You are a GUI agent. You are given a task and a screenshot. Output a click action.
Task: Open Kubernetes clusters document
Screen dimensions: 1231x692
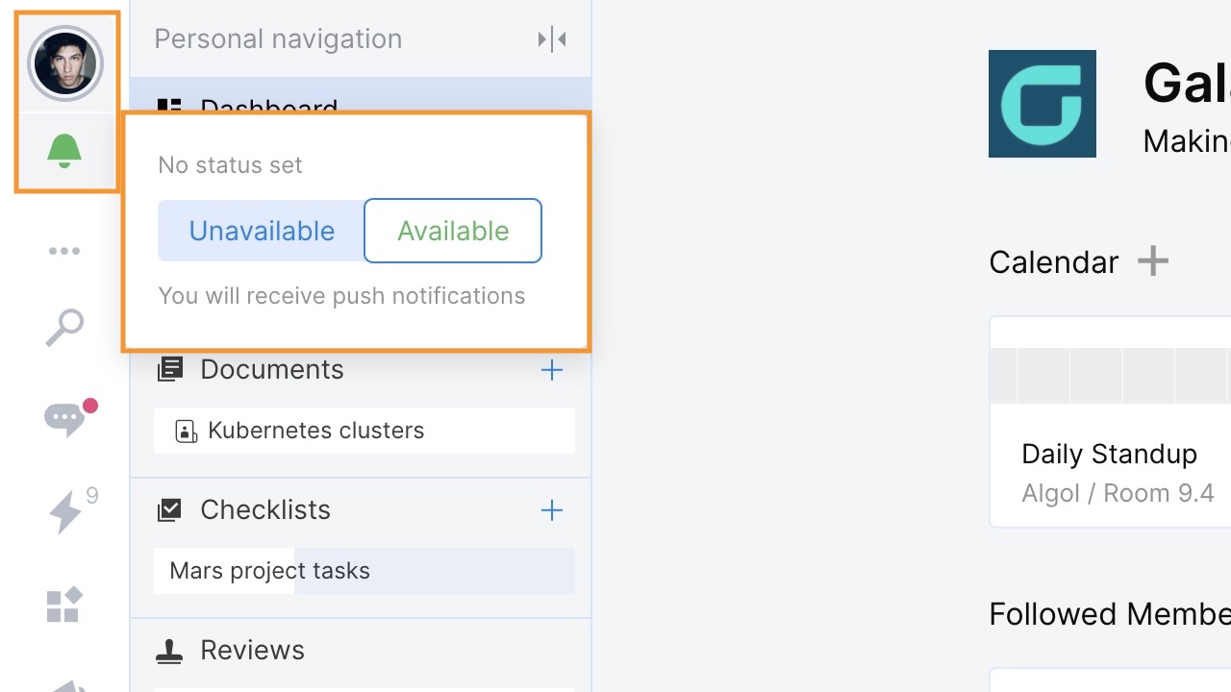pos(364,431)
